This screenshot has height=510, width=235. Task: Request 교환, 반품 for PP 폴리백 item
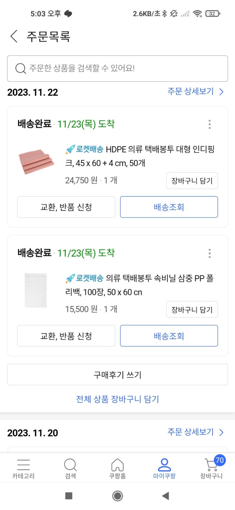tap(66, 336)
